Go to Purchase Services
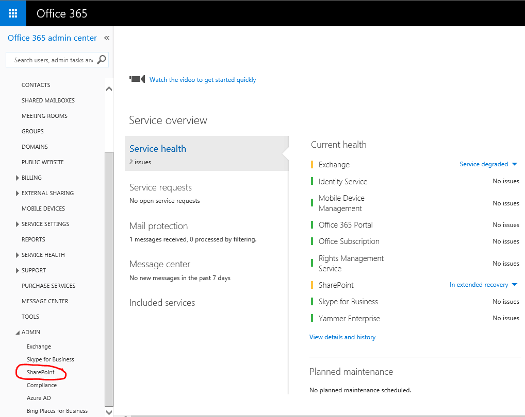The height and width of the screenshot is (417, 525). pyautogui.click(x=48, y=286)
